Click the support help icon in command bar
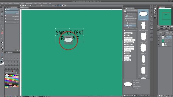The height and width of the screenshot is (97, 173). point(64,5)
